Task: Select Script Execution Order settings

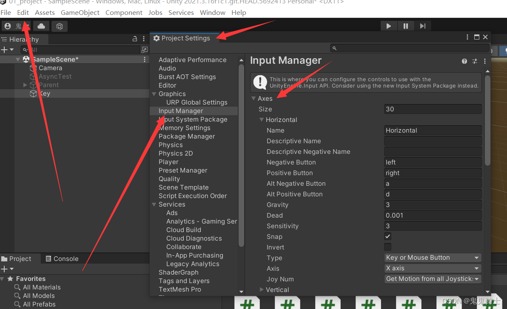Action: pyautogui.click(x=193, y=196)
